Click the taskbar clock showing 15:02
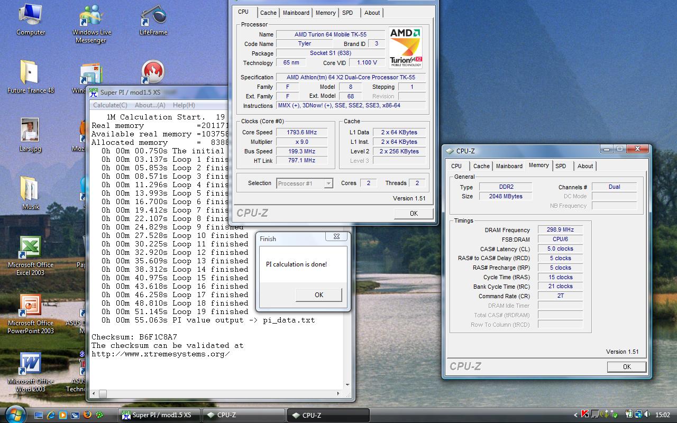Viewport: 677px width, 423px height. click(x=662, y=415)
